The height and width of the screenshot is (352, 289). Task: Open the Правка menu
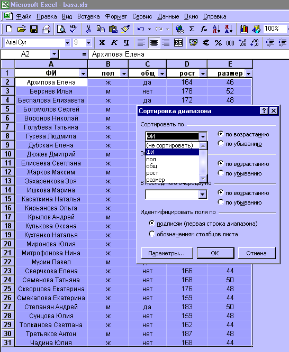(x=47, y=16)
